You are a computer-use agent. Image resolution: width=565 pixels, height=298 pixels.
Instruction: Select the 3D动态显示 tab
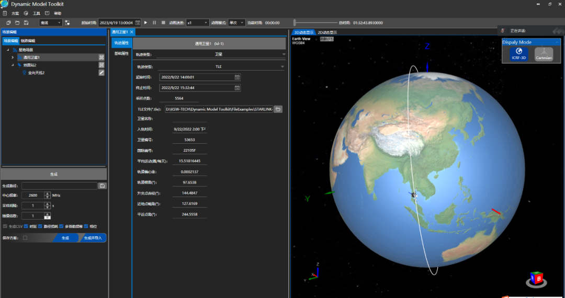click(x=304, y=32)
